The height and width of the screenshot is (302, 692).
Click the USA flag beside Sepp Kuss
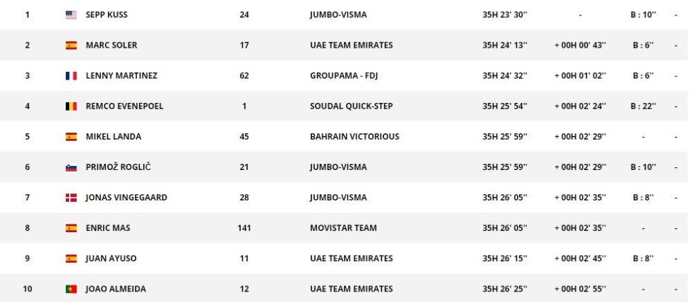tap(71, 15)
